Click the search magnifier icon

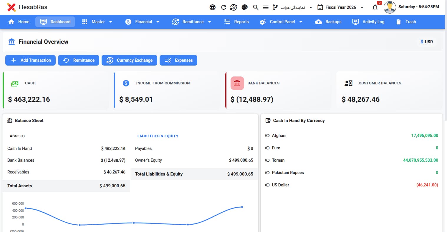coord(256,7)
